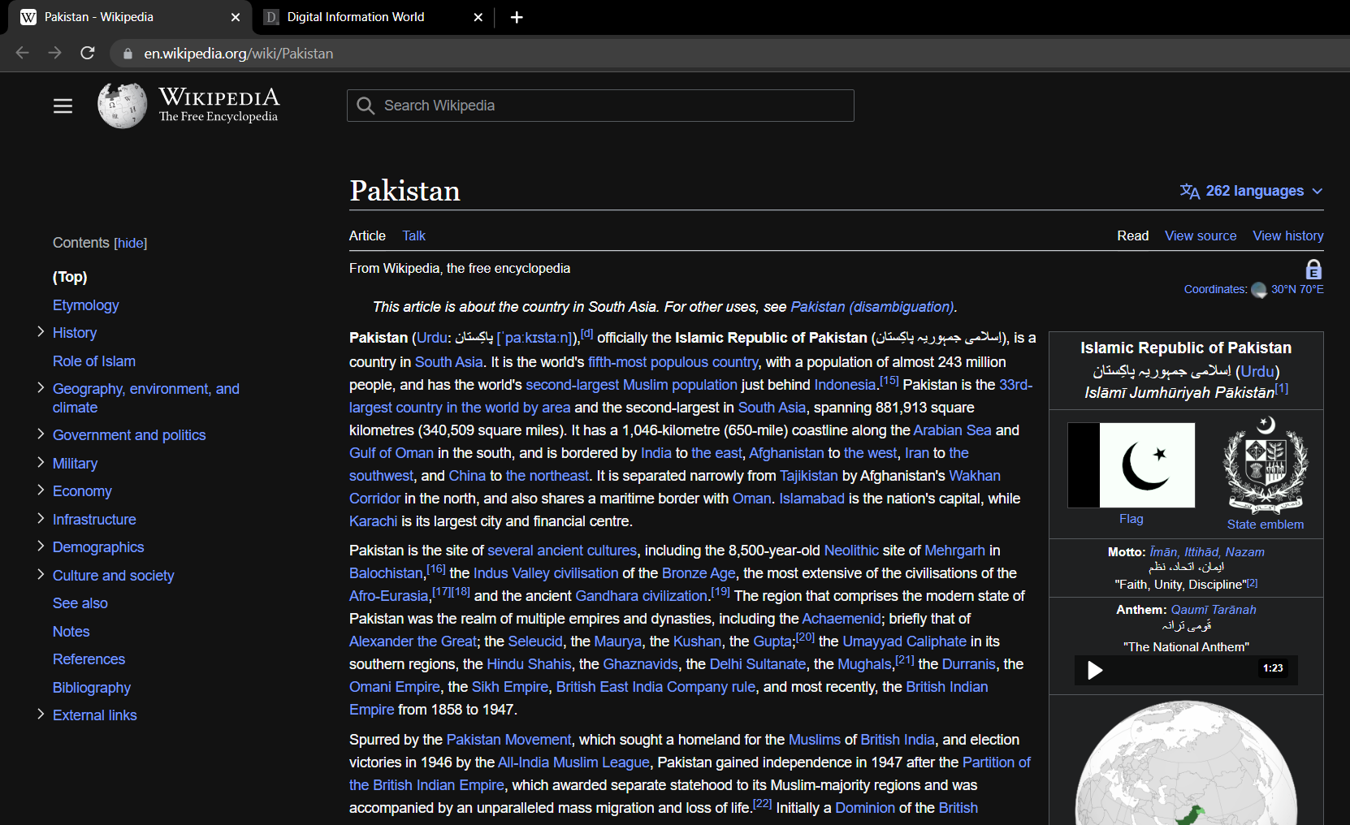Open the 262 languages dropdown
The height and width of the screenshot is (825, 1350).
(x=1252, y=191)
